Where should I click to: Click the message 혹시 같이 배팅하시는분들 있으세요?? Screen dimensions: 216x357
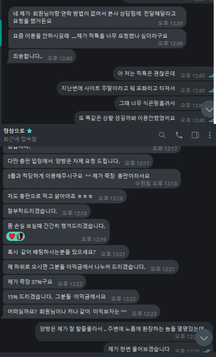[66, 252]
